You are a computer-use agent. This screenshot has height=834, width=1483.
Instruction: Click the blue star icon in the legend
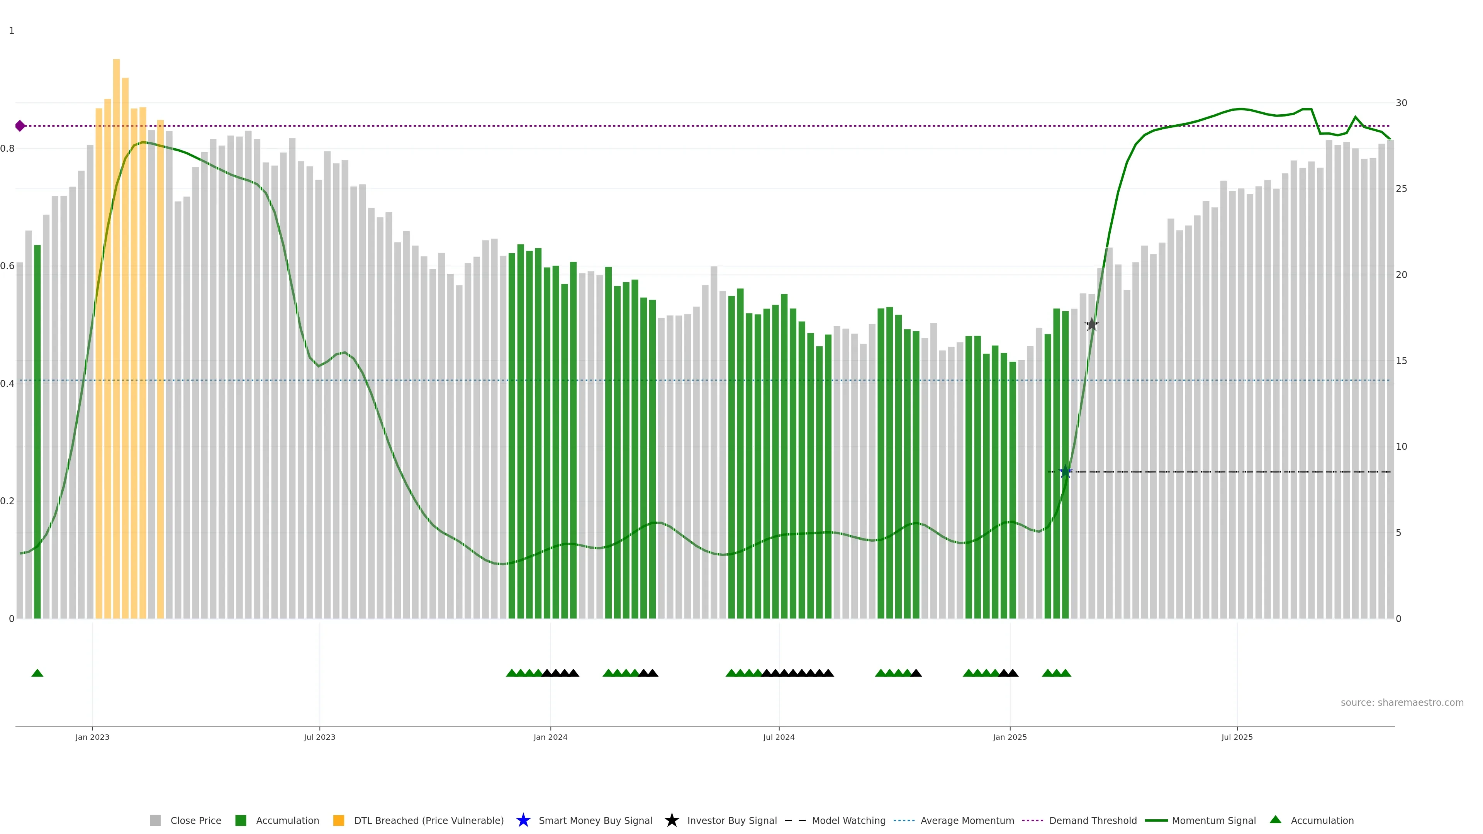(523, 820)
